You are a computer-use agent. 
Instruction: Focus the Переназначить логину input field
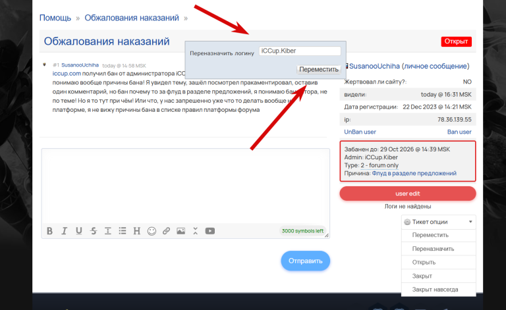point(300,51)
